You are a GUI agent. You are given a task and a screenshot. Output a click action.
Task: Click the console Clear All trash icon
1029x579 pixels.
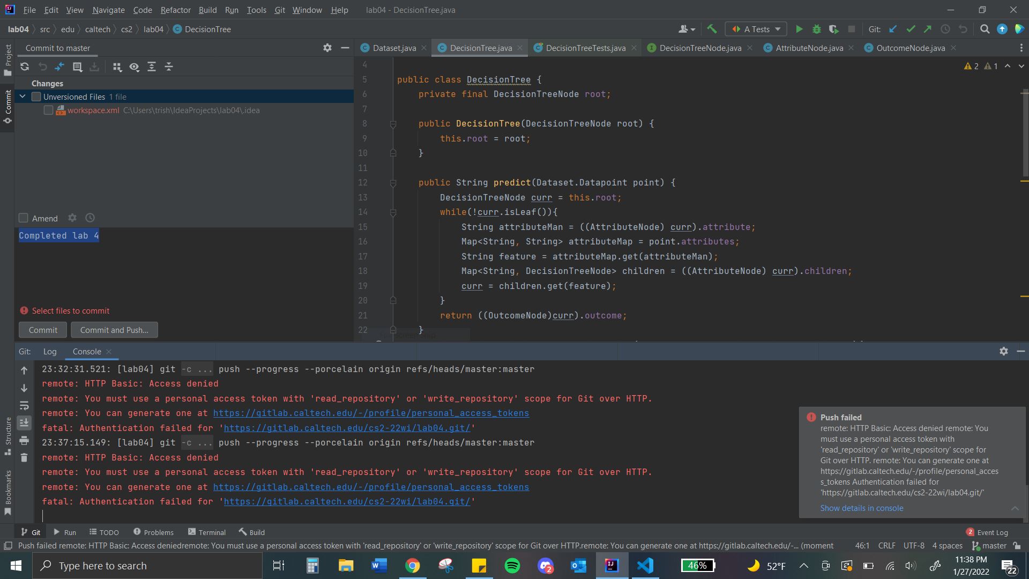pyautogui.click(x=24, y=458)
